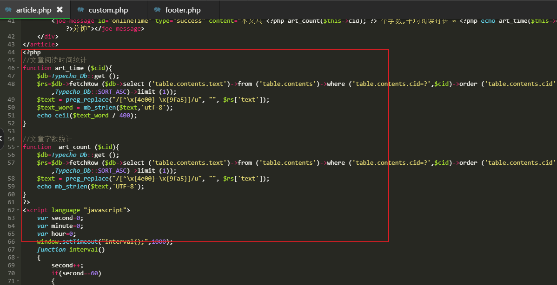Click the closing article tag on line 43
The width and height of the screenshot is (557, 285).
(41, 45)
